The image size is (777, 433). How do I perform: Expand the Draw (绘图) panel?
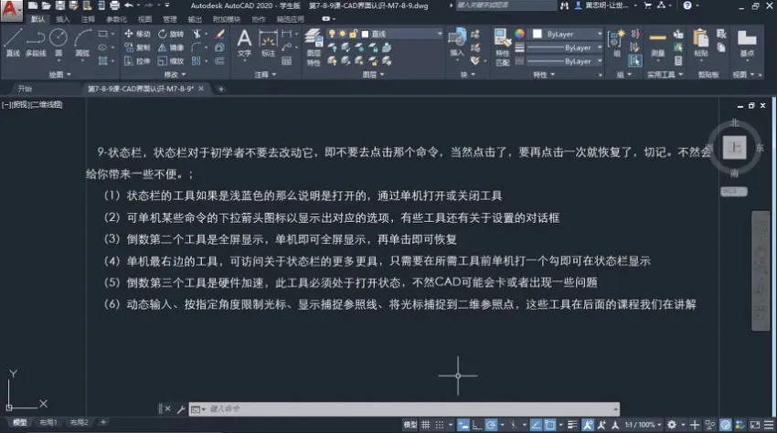pos(60,74)
